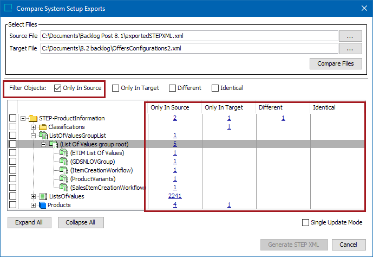Browse for the Source File
373x257 pixels.
[350, 36]
